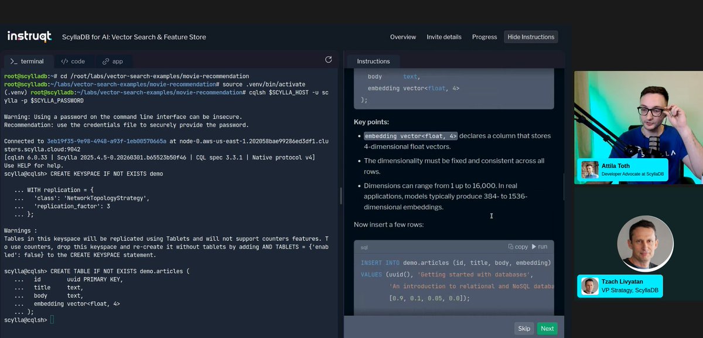Click the Instruqt logo

click(29, 36)
